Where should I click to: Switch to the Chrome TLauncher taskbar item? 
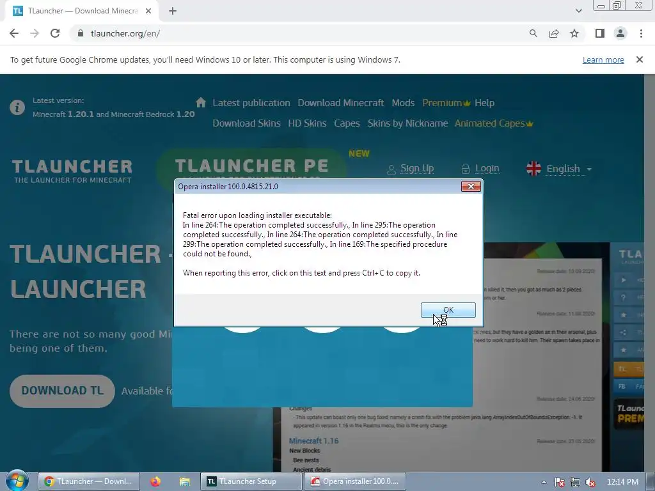(88, 481)
